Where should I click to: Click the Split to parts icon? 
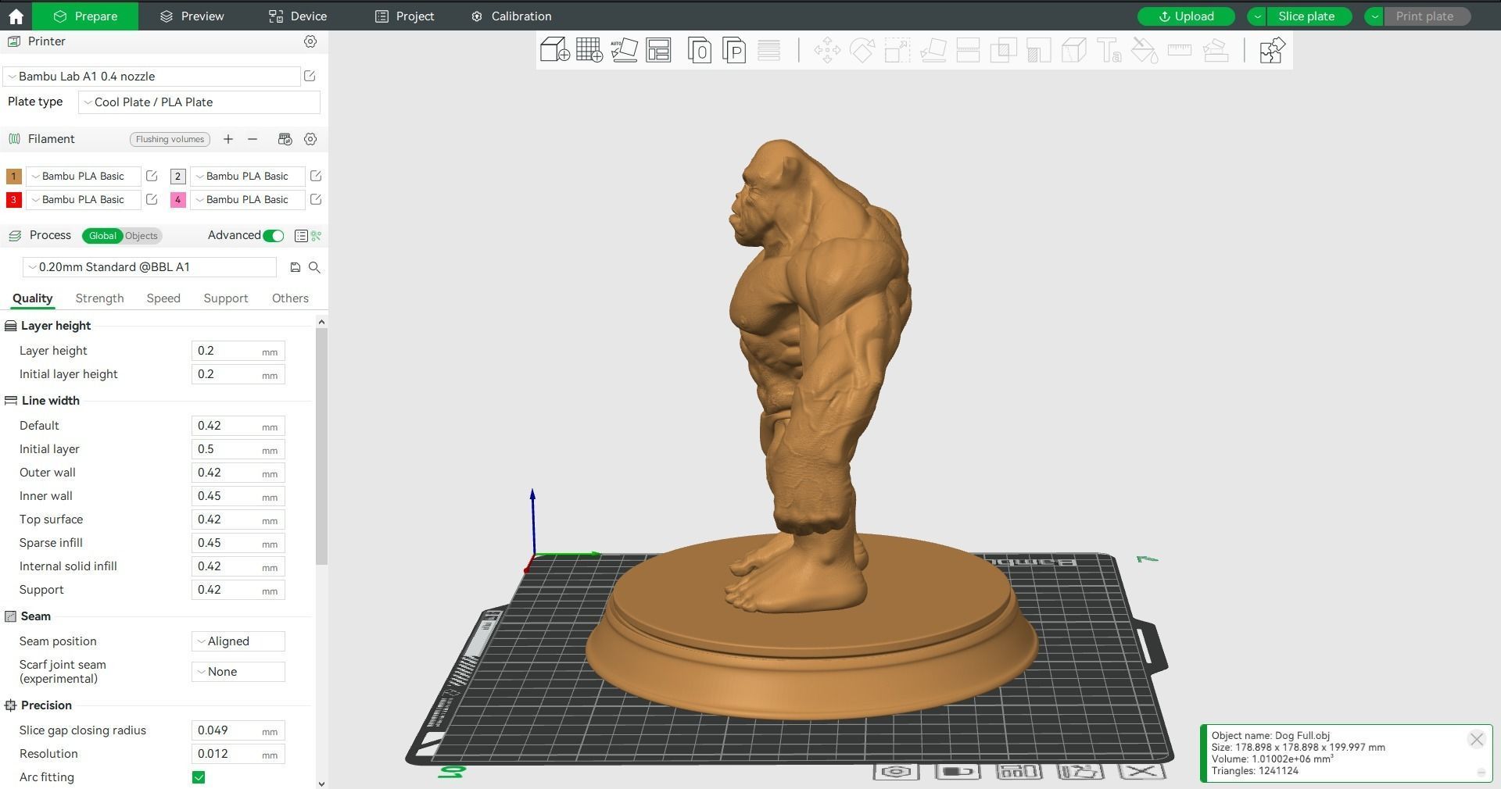coord(734,50)
